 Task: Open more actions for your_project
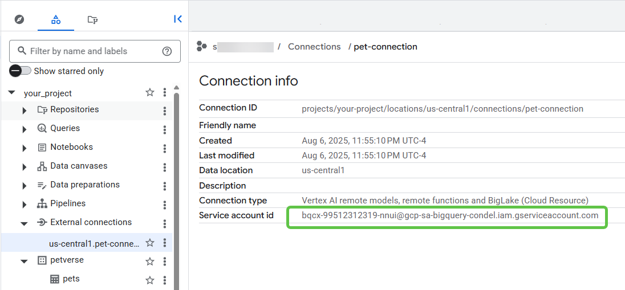165,93
